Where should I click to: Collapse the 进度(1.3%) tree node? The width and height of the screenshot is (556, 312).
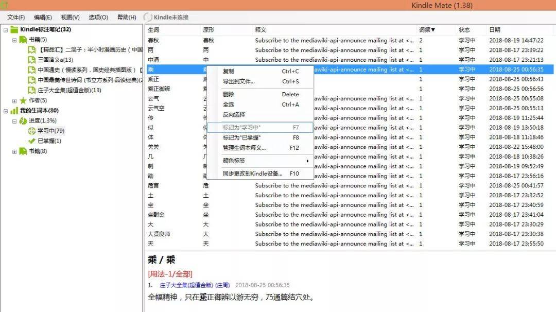(14, 122)
